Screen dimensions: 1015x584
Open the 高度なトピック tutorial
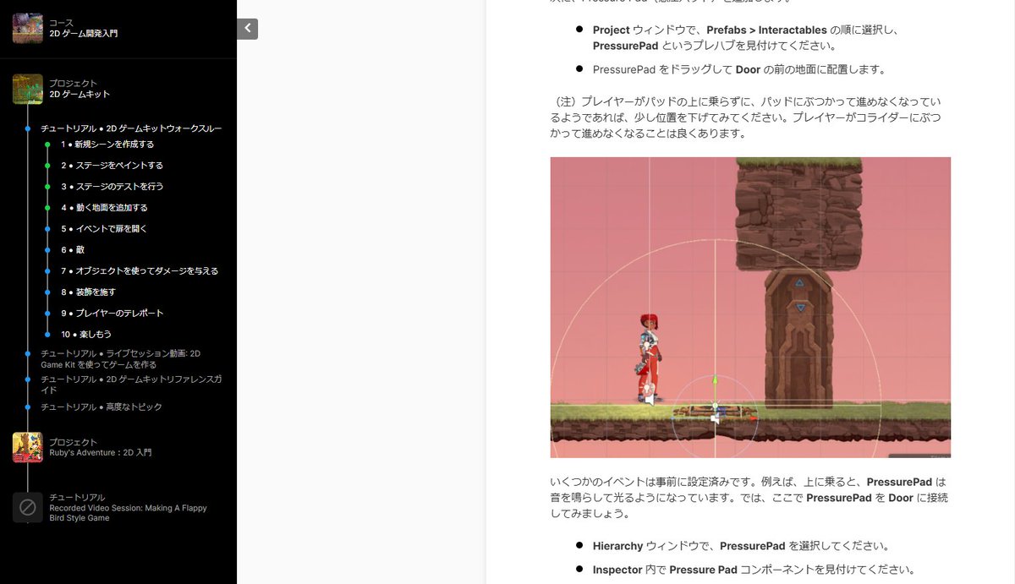pyautogui.click(x=101, y=407)
